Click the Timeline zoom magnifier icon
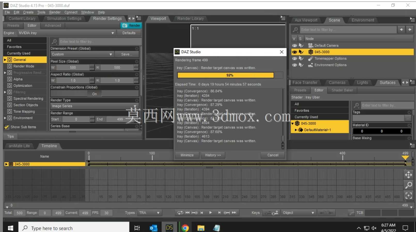The height and width of the screenshot is (232, 416). tap(409, 185)
